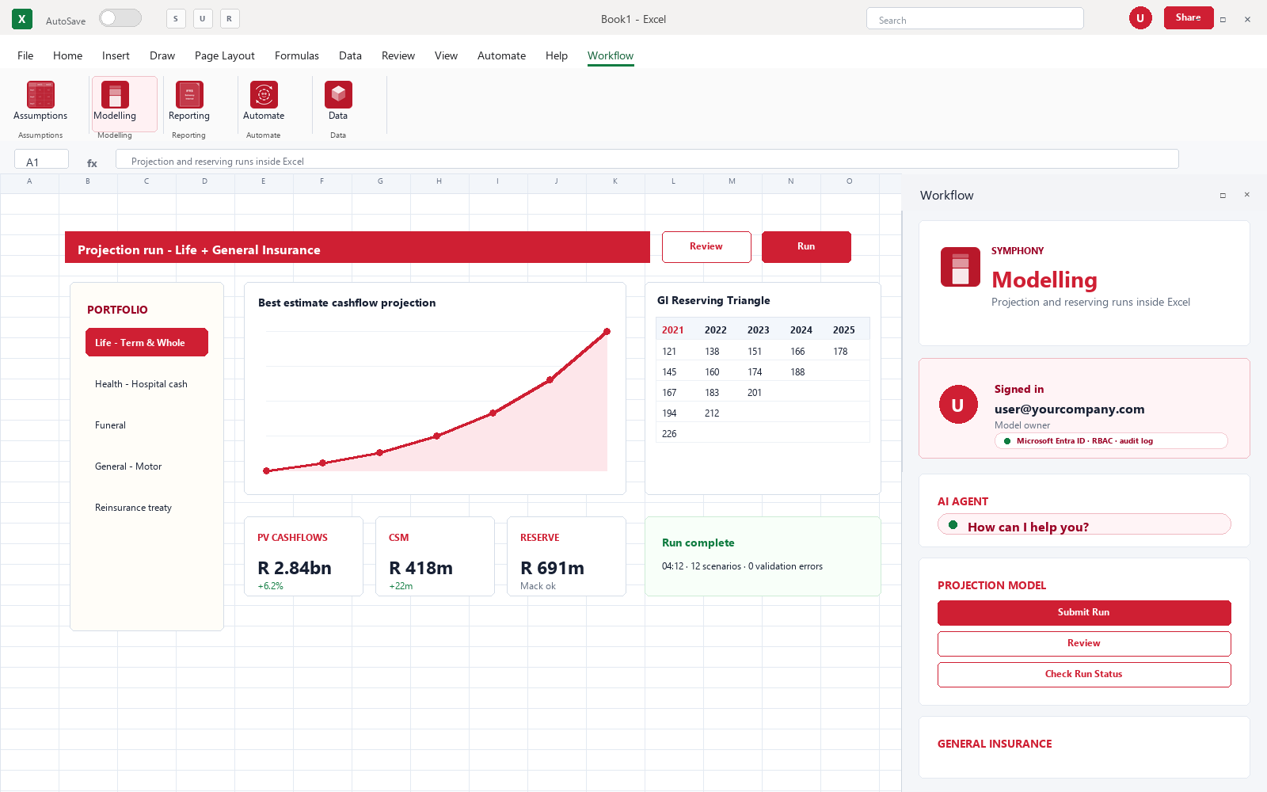Click the 2025 triangle column header
1267x792 pixels.
[844, 330]
